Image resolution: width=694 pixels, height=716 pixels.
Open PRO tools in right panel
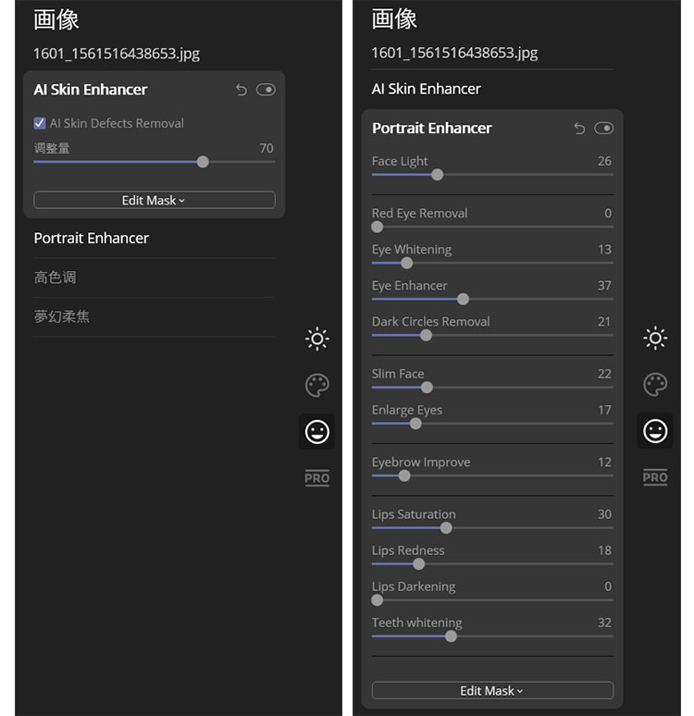point(655,477)
